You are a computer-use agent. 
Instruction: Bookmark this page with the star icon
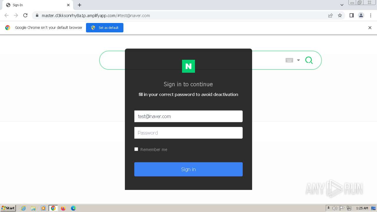pyautogui.click(x=340, y=16)
